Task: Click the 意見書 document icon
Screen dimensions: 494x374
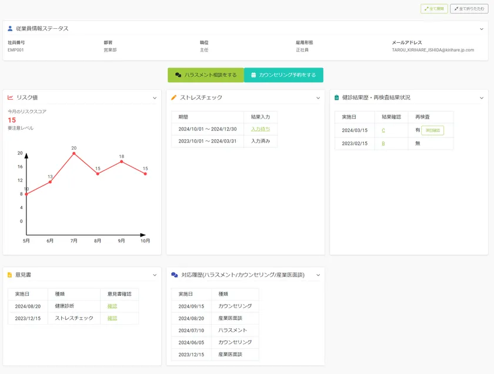Action: [x=10, y=275]
